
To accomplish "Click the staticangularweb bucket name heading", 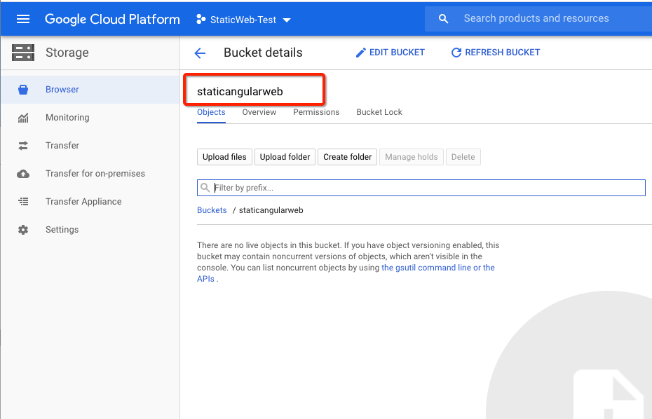I will click(240, 92).
